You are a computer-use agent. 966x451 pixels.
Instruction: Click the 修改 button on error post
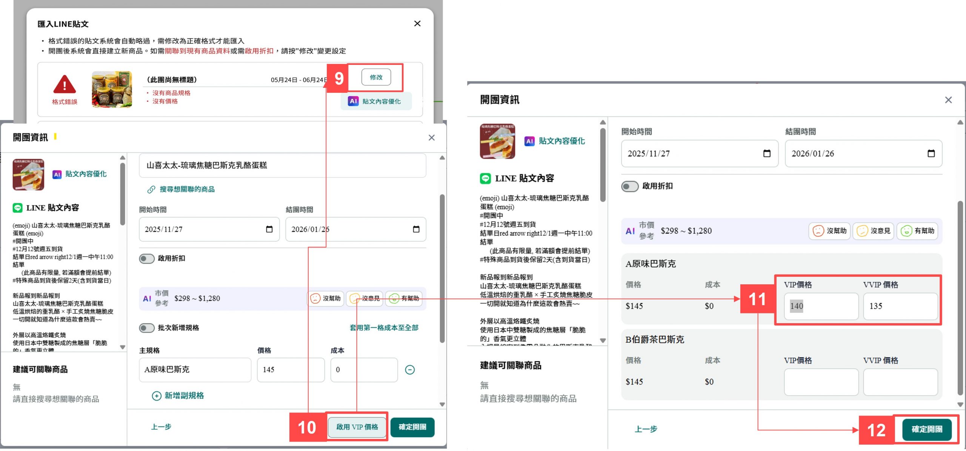376,77
